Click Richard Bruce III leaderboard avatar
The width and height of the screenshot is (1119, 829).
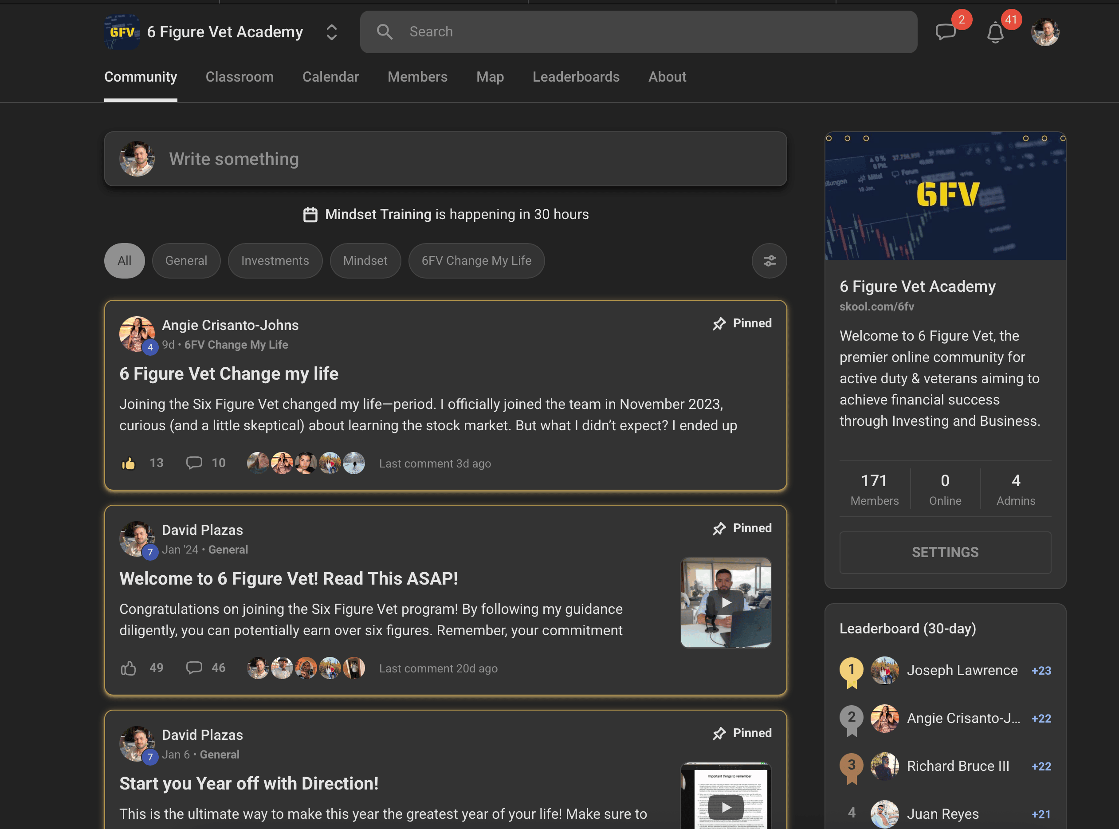[x=884, y=766]
